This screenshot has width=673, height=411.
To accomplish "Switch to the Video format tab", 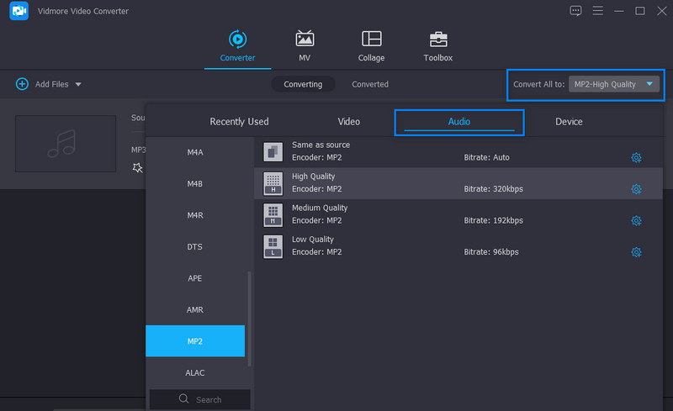I will point(348,122).
